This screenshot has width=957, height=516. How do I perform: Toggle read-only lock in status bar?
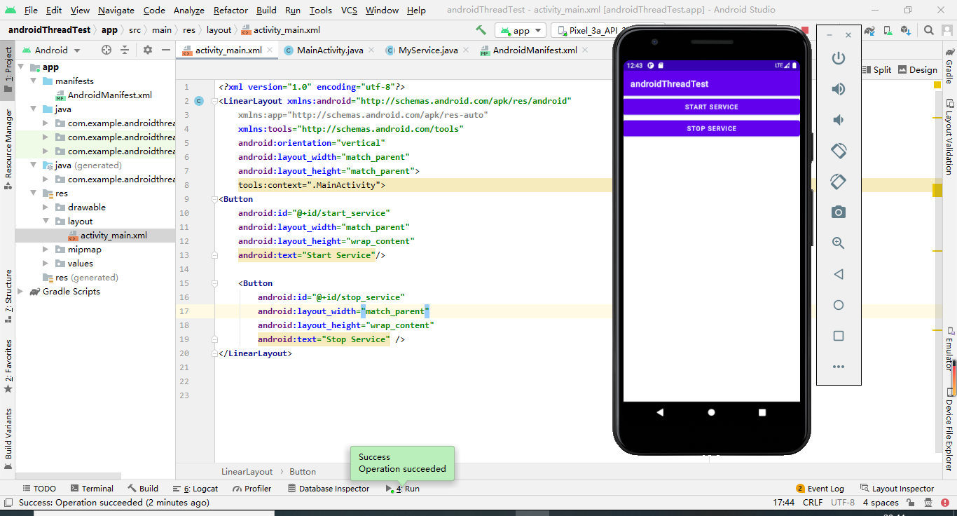910,503
